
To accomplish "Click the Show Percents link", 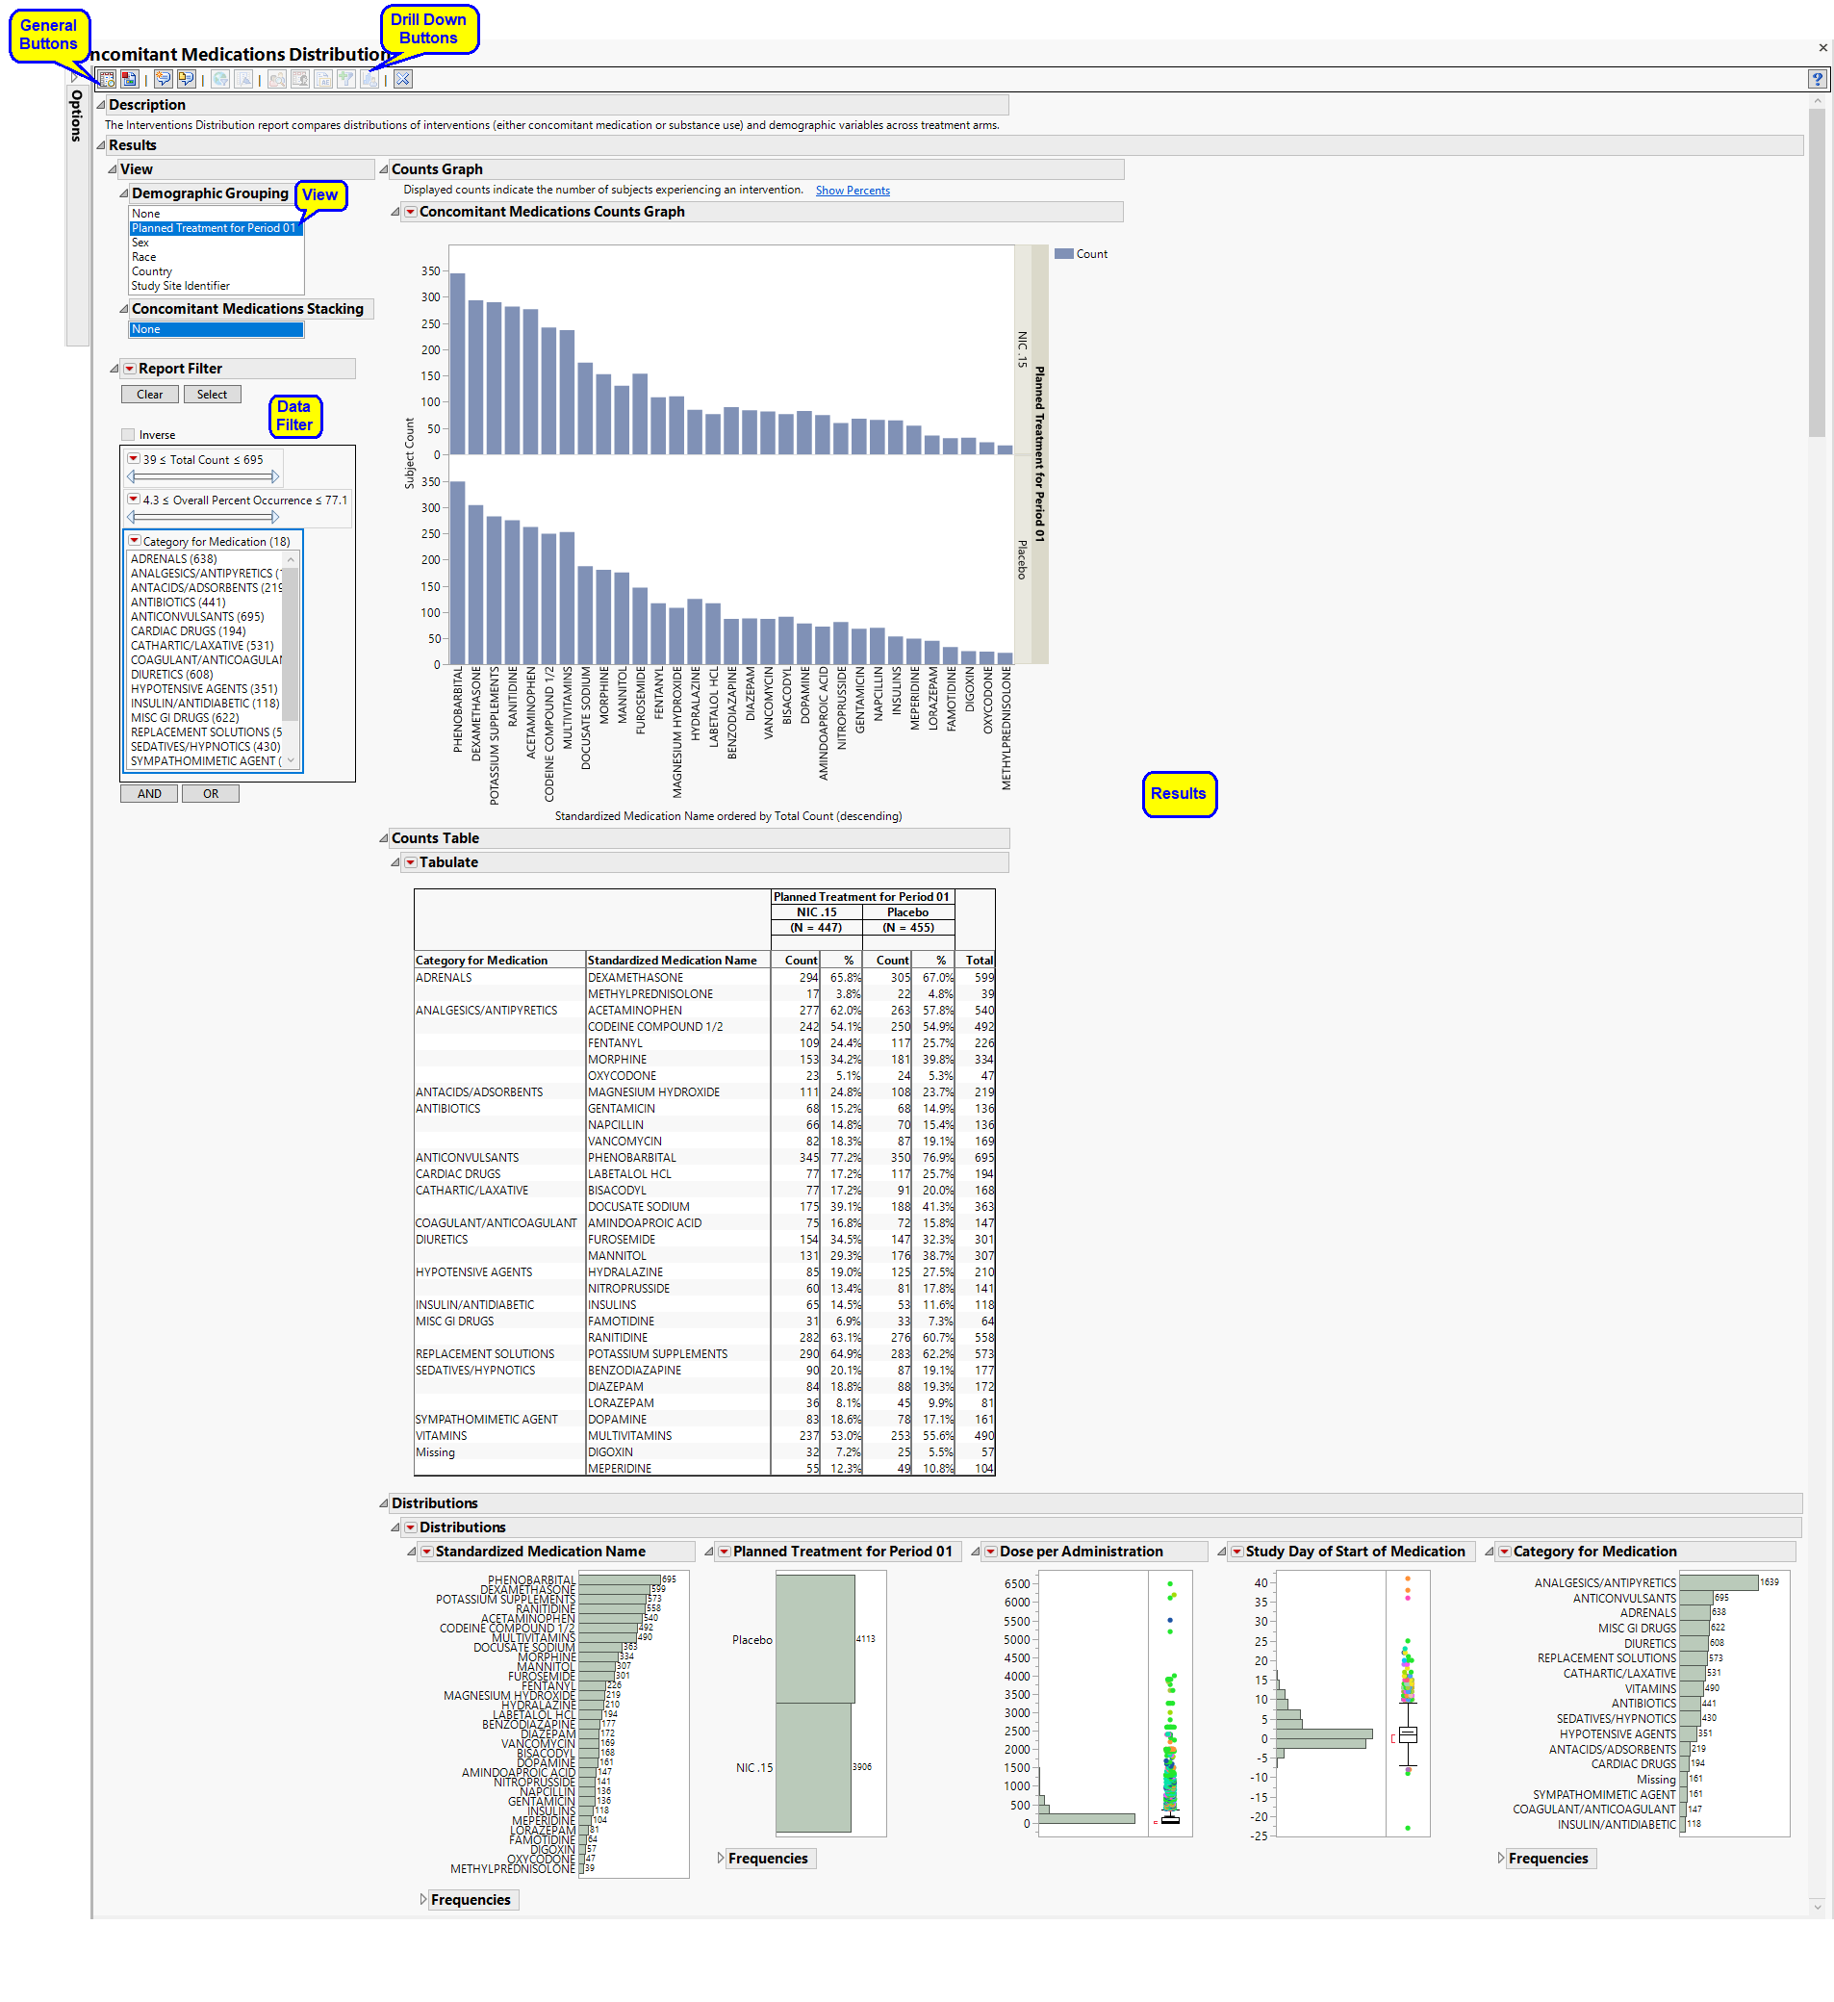I will click(x=852, y=191).
